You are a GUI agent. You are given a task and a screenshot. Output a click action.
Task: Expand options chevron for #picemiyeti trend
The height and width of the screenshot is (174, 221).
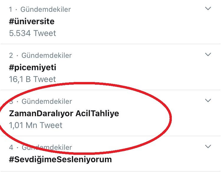pyautogui.click(x=208, y=54)
